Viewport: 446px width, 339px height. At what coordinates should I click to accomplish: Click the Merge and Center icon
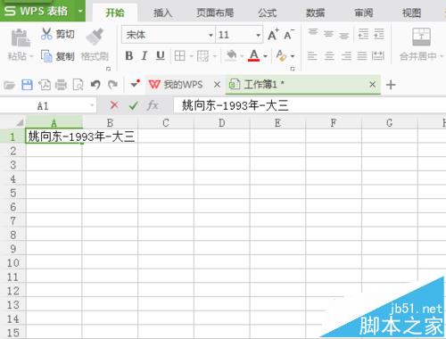(421, 37)
